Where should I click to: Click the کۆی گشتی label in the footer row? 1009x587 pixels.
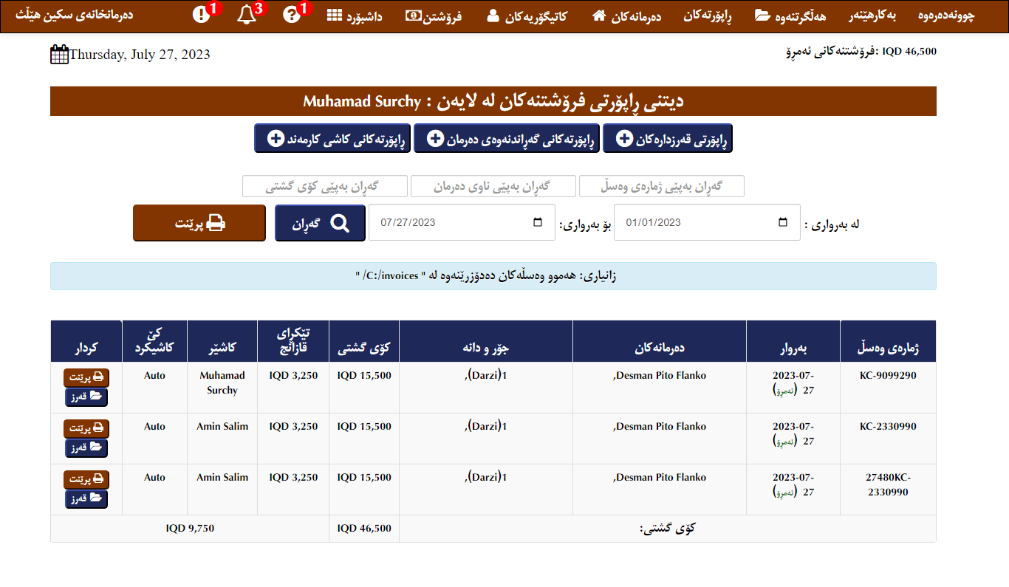667,529
